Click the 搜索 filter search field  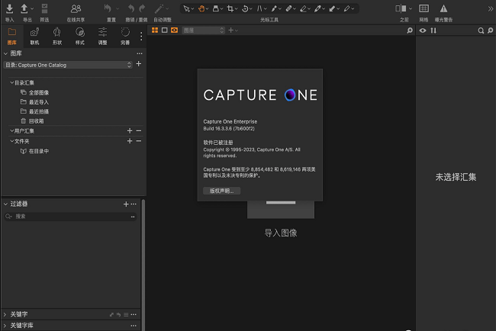(x=70, y=217)
